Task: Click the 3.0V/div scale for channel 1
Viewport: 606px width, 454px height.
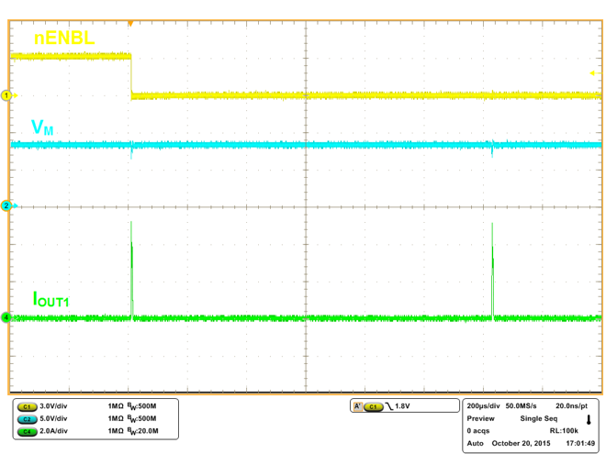Action: coord(57,406)
